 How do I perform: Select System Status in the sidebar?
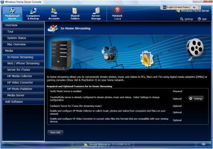pyautogui.click(x=23, y=38)
